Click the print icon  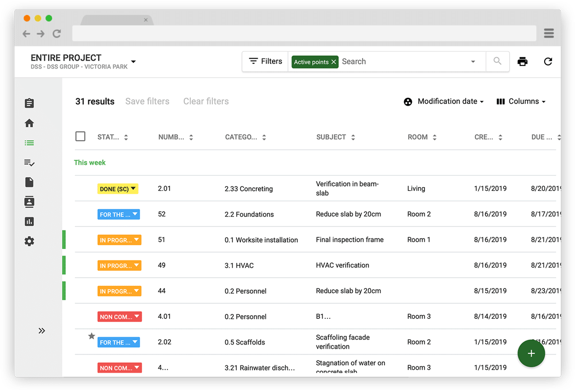[522, 62]
